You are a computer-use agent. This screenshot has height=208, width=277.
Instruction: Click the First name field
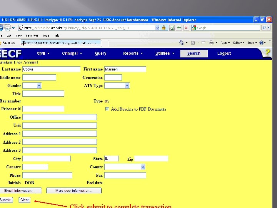(125, 69)
